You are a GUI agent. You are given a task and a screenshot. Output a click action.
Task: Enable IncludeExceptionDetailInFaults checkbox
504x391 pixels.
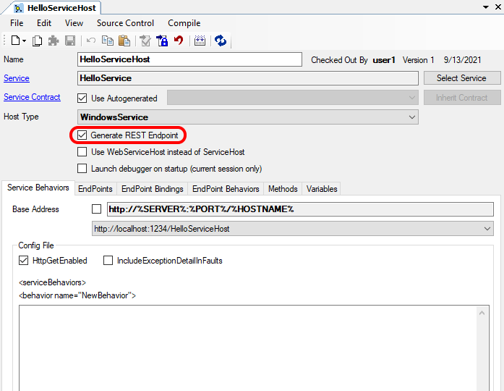[x=108, y=261]
